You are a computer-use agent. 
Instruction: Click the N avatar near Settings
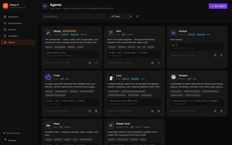(5, 140)
